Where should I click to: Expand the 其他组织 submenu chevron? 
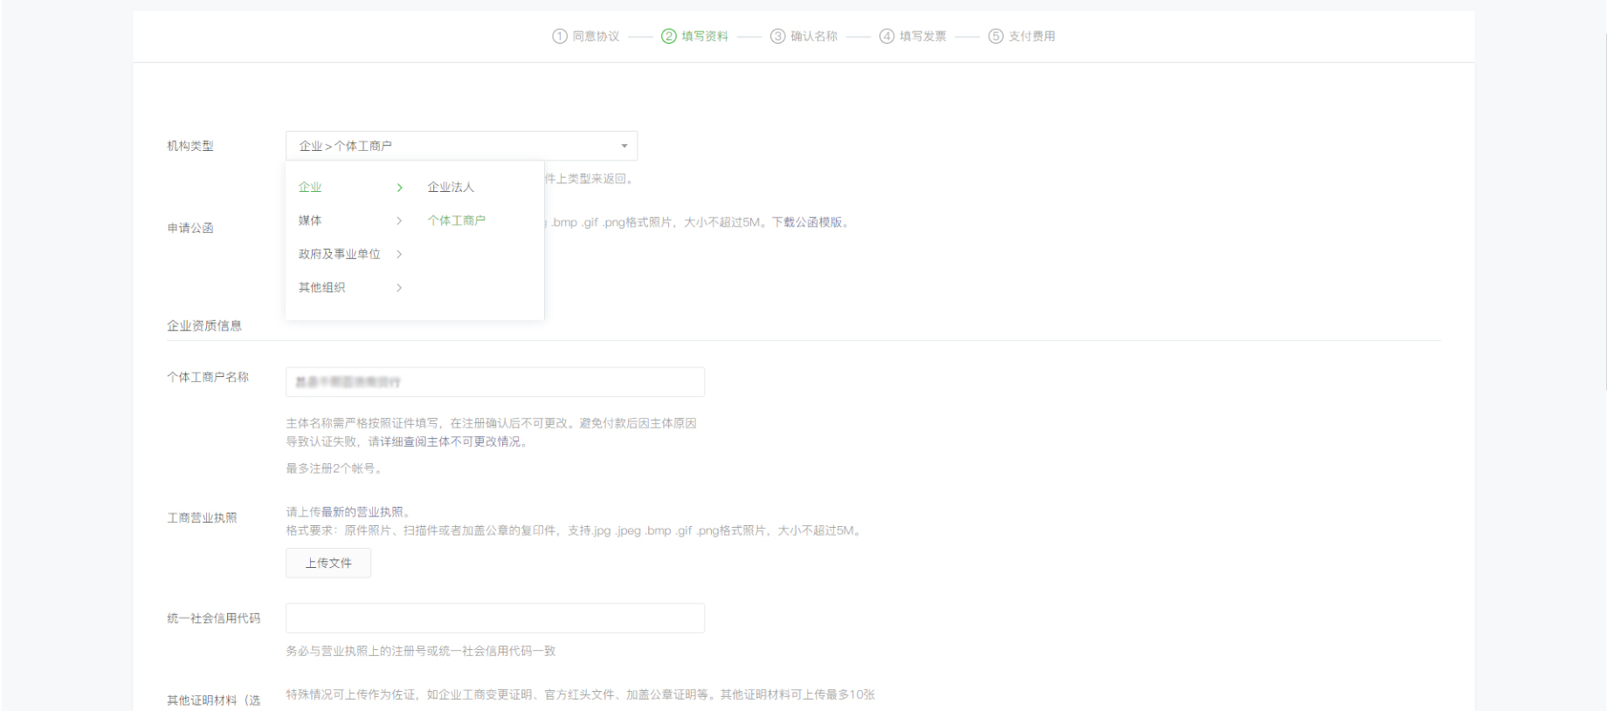point(399,287)
